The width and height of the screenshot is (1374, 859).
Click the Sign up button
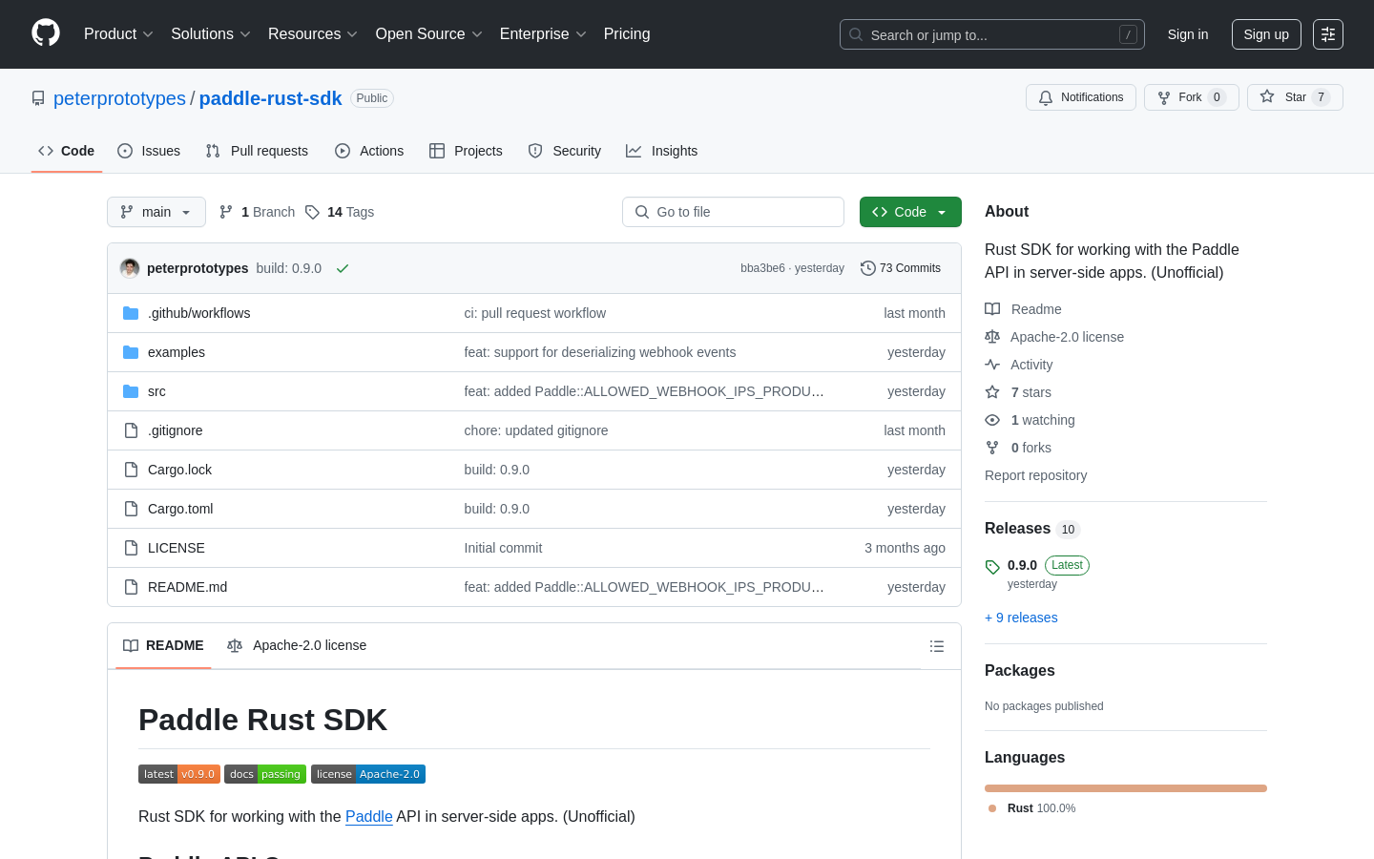click(x=1266, y=34)
